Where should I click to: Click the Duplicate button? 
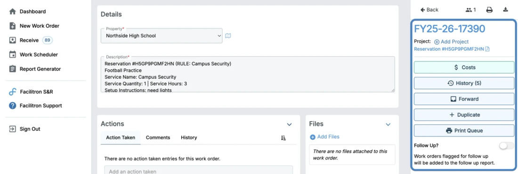[464, 115]
